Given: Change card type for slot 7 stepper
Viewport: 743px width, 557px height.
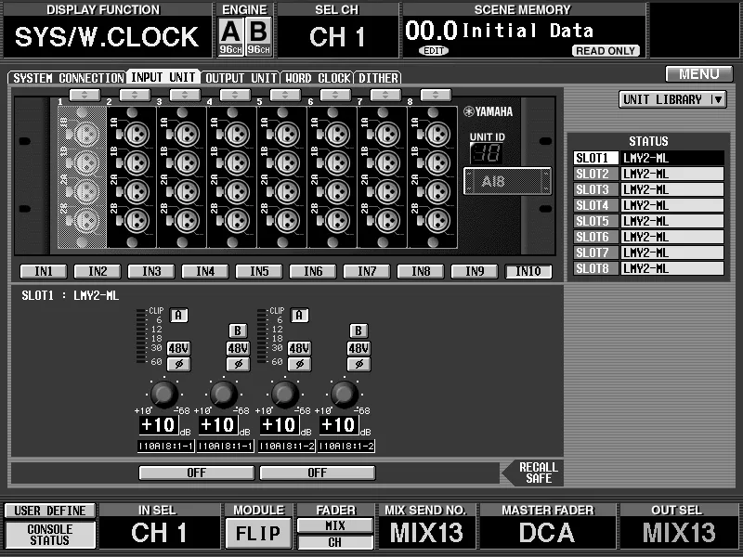Looking at the screenshot, I should click(x=385, y=95).
